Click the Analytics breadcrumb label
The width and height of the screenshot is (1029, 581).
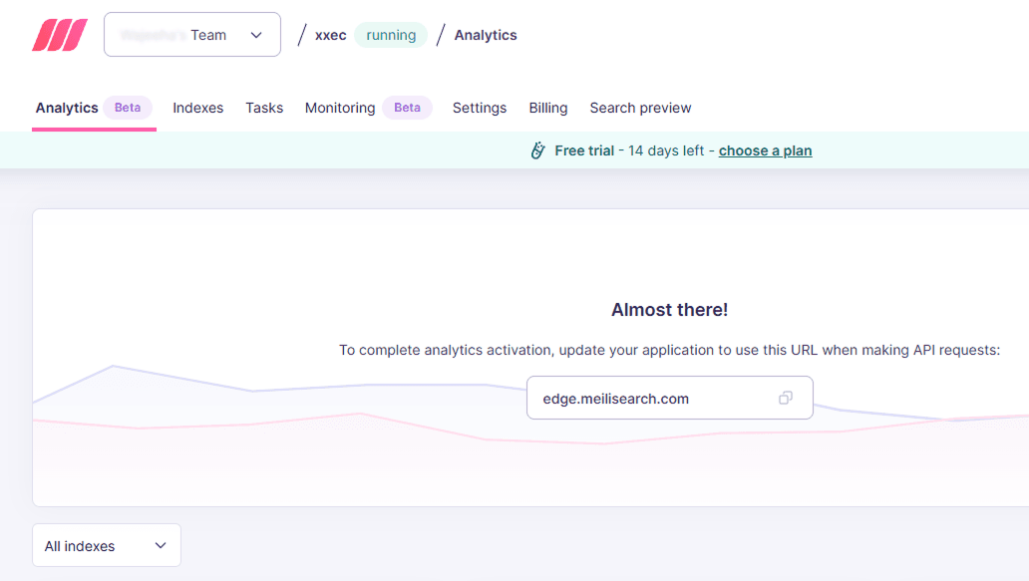pyautogui.click(x=486, y=35)
